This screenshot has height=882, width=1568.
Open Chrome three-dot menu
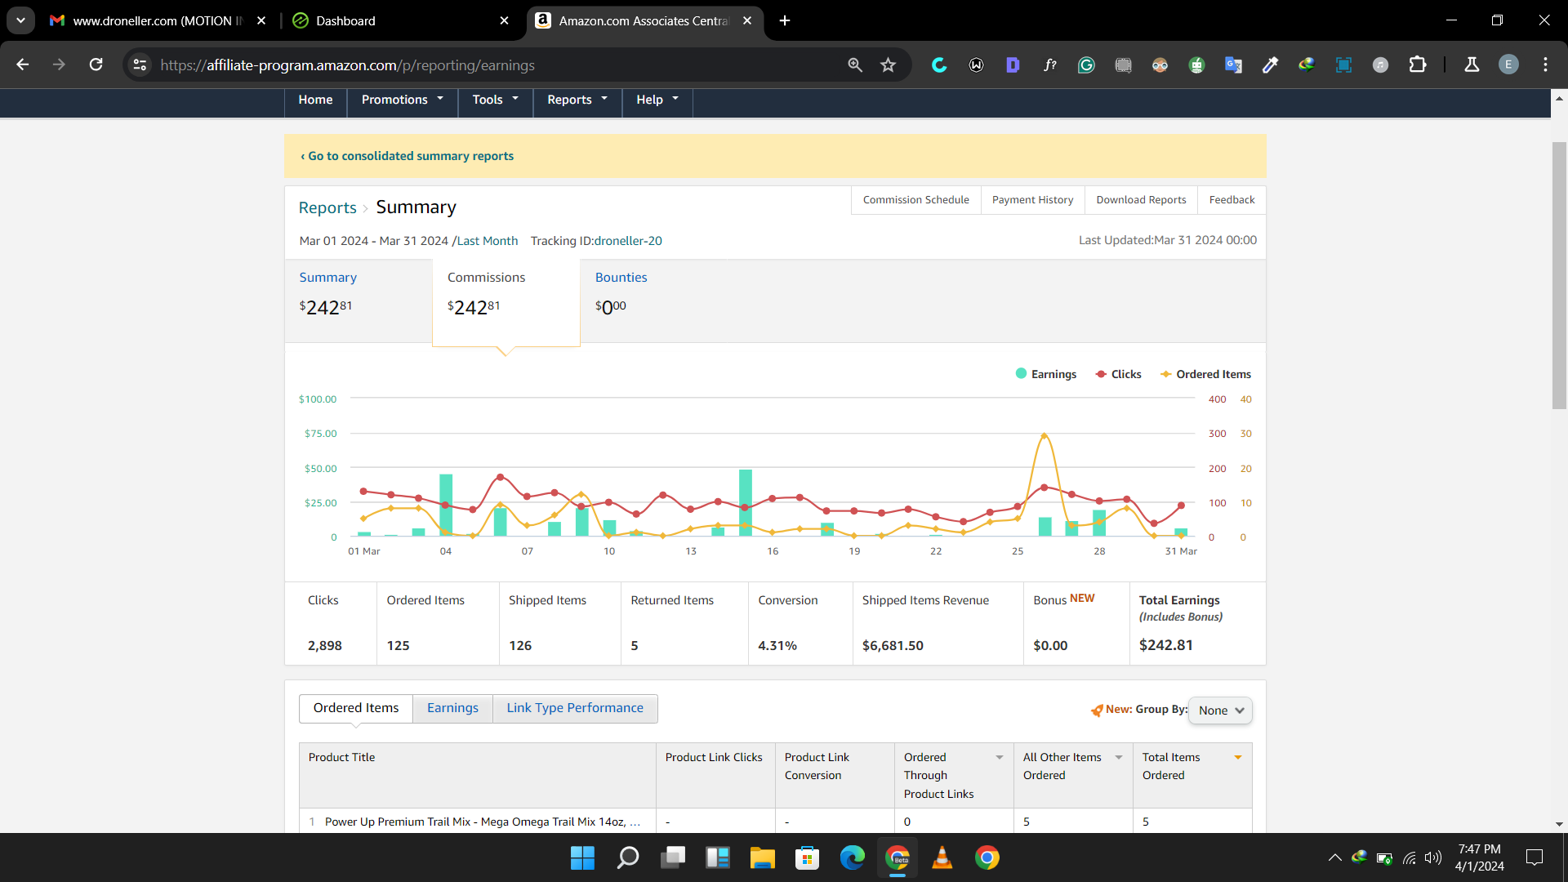click(x=1545, y=65)
